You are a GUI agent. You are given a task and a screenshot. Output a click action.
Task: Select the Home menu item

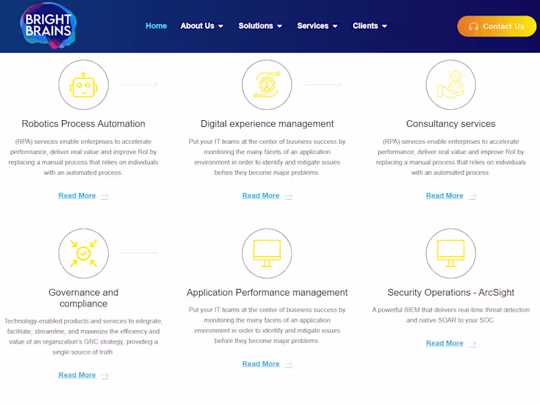click(156, 26)
